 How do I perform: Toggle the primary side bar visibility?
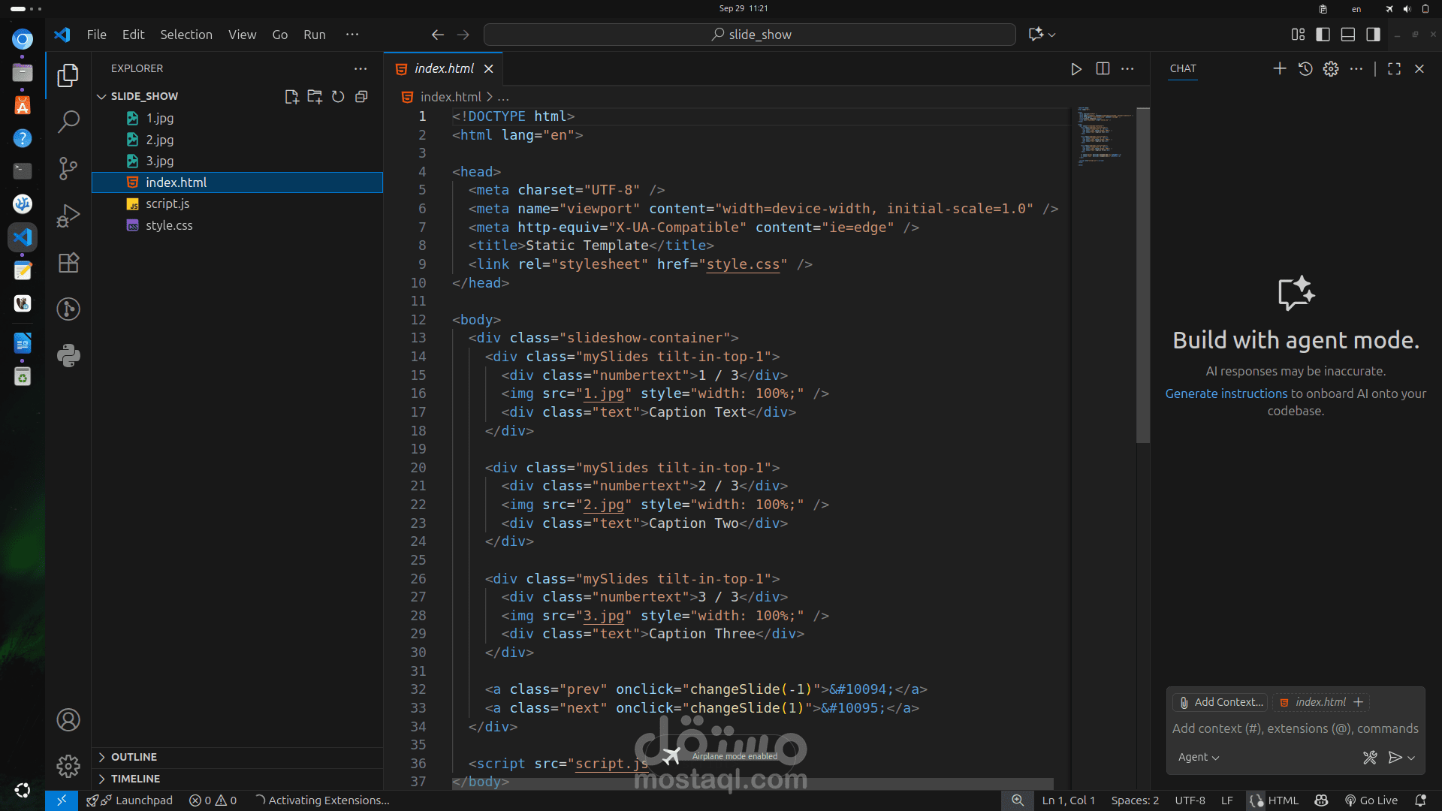[x=1323, y=35]
